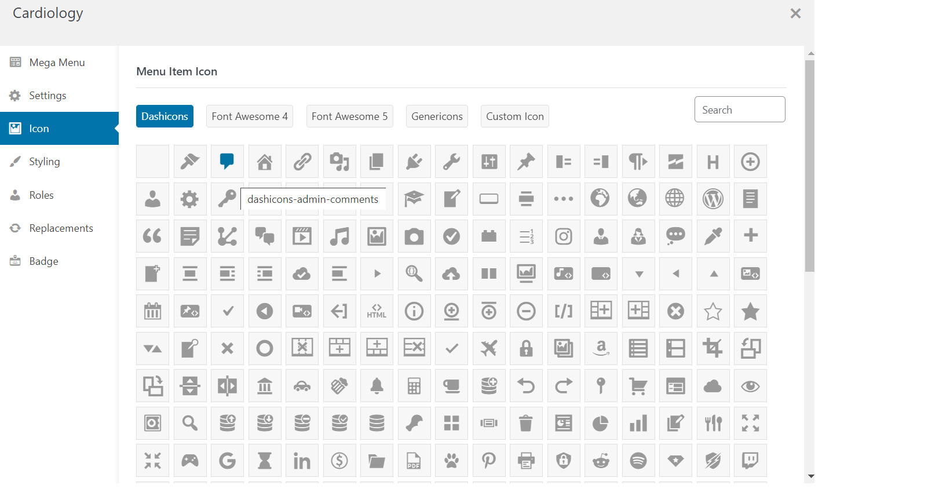This screenshot has height=496, width=928.
Task: Choose the printer icon
Action: point(527,461)
